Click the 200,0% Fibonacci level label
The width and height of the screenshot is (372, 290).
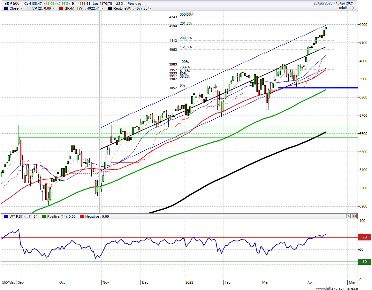[186, 38]
